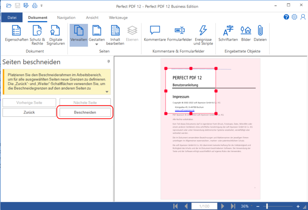
Task: Expand the yellow hint text box arrow
Action: click(107, 92)
